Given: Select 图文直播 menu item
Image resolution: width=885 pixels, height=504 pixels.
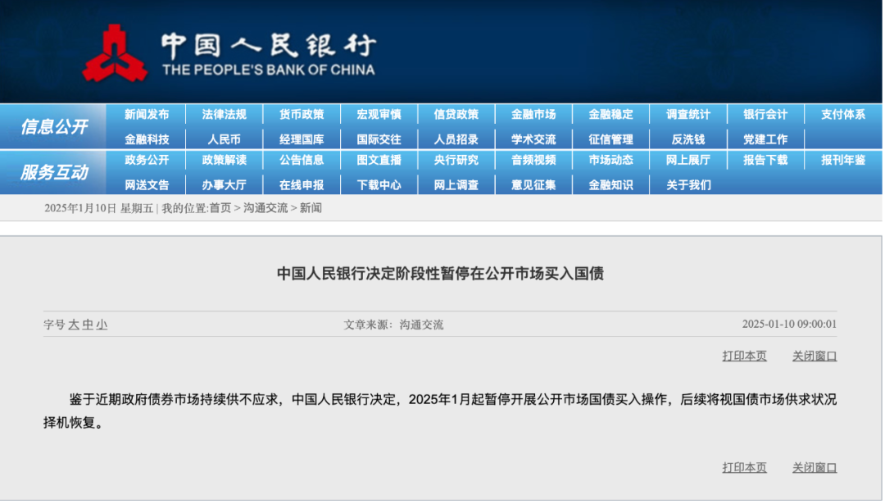Looking at the screenshot, I should point(379,161).
